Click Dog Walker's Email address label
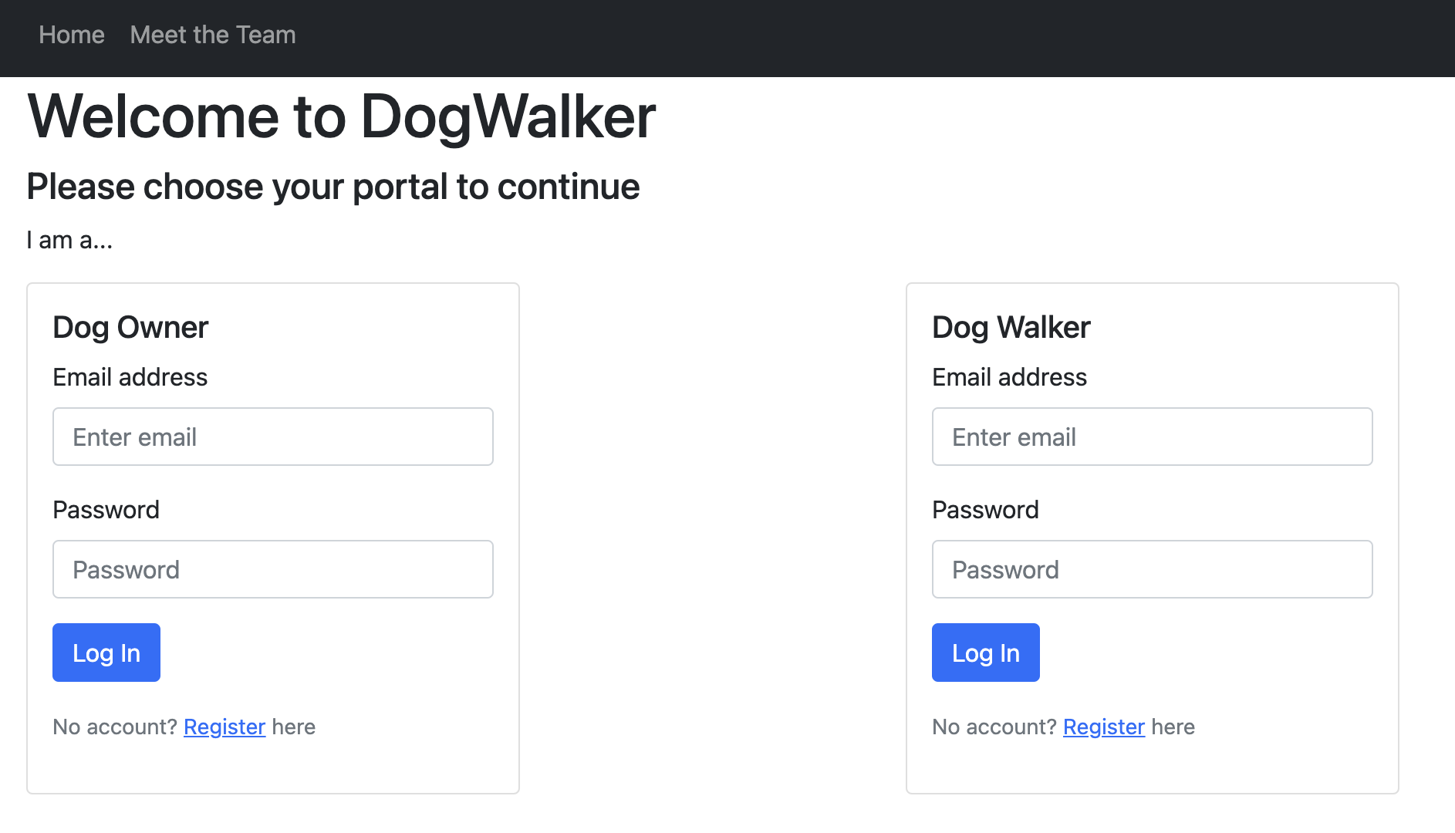 tap(1010, 377)
